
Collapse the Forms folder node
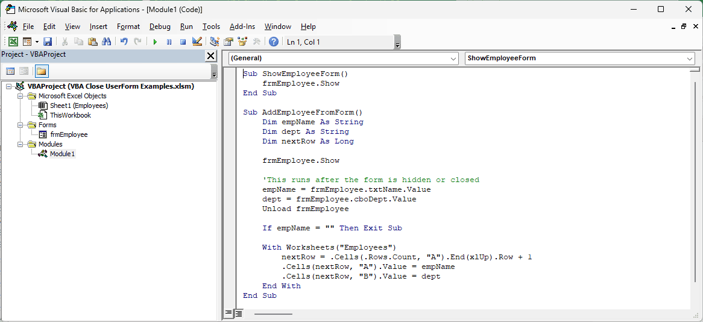[20, 125]
